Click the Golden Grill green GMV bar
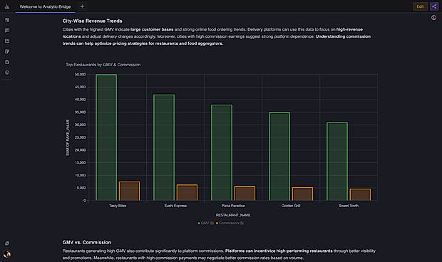The image size is (442, 262). pyautogui.click(x=279, y=157)
